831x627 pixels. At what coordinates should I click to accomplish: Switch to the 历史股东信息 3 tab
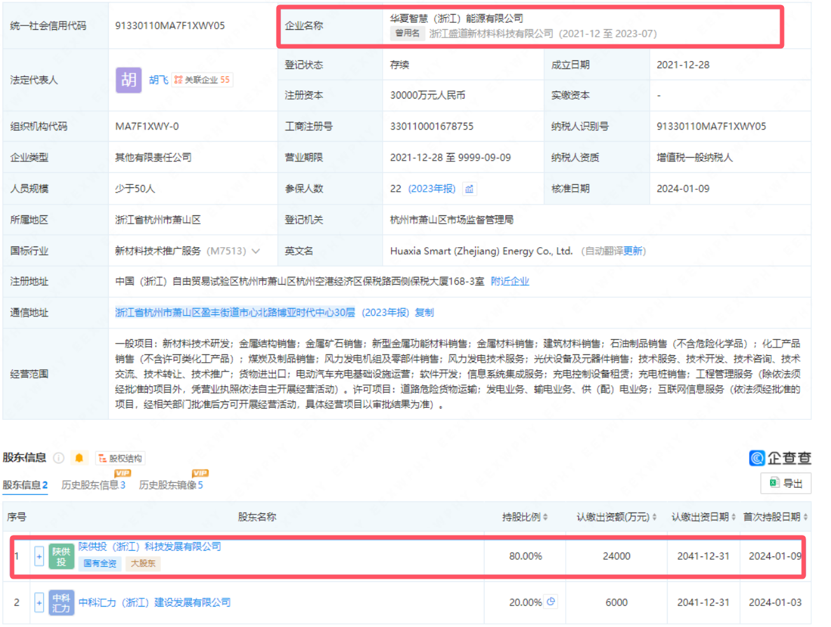93,485
